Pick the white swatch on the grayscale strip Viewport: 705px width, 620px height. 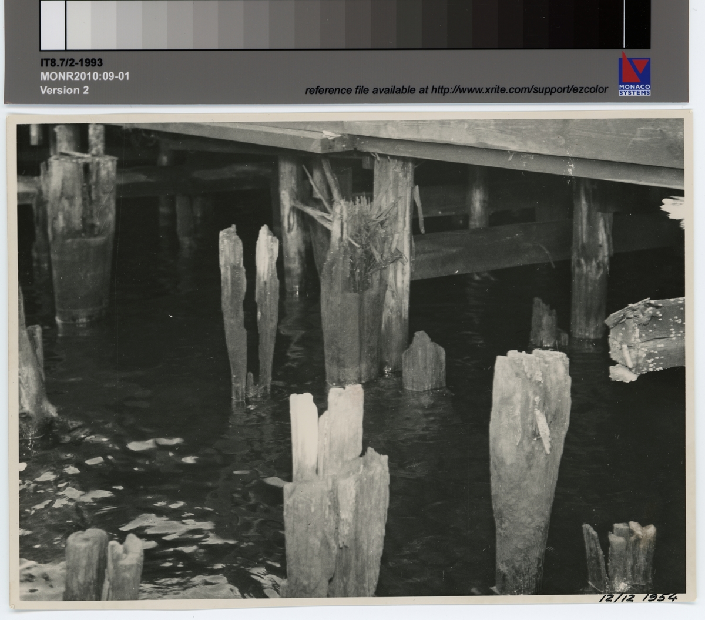[53, 25]
